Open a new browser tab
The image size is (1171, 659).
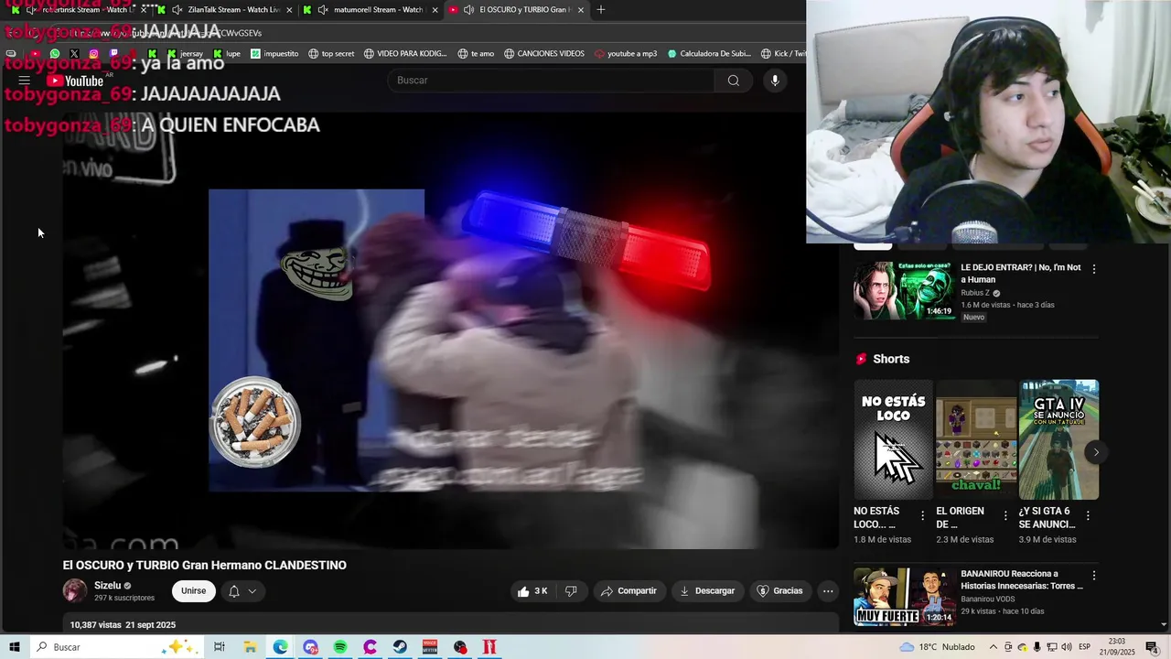tap(600, 10)
